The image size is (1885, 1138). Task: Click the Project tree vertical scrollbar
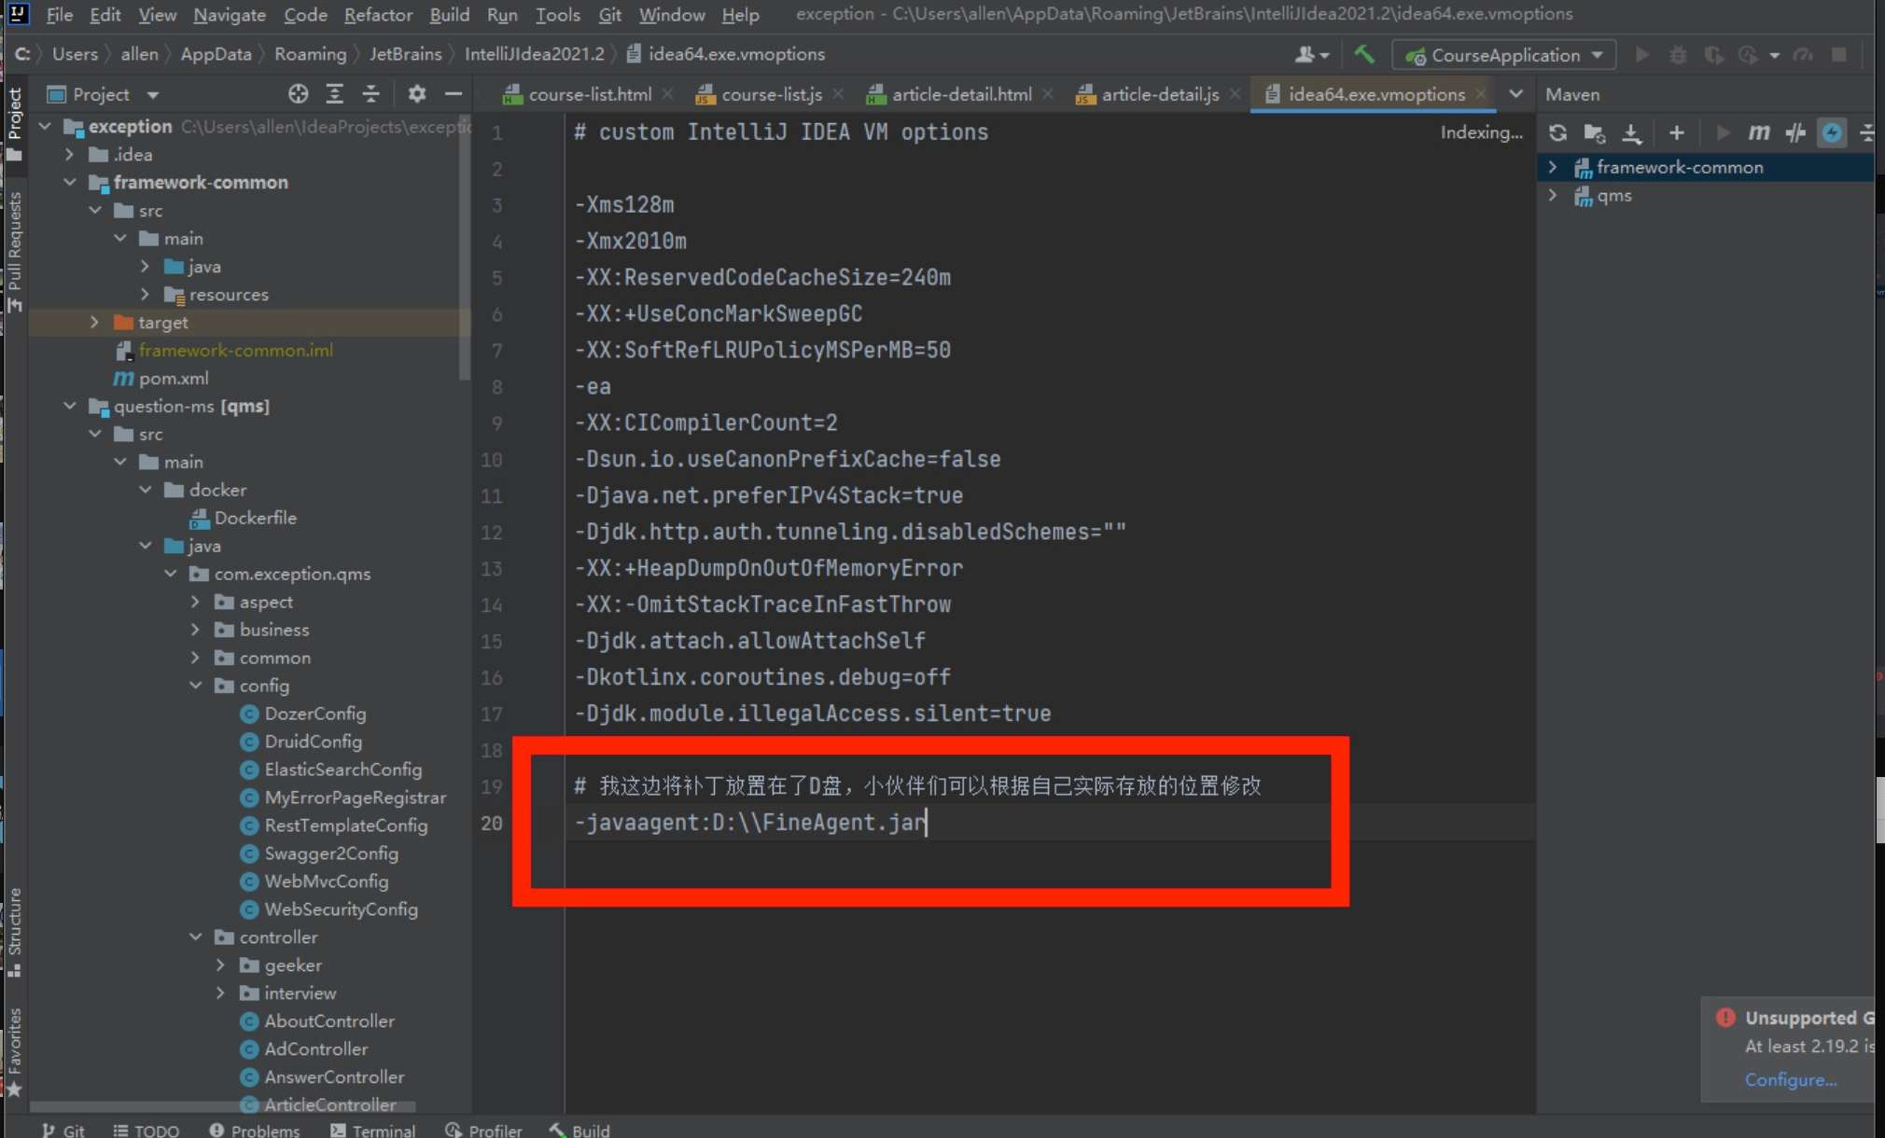465,247
